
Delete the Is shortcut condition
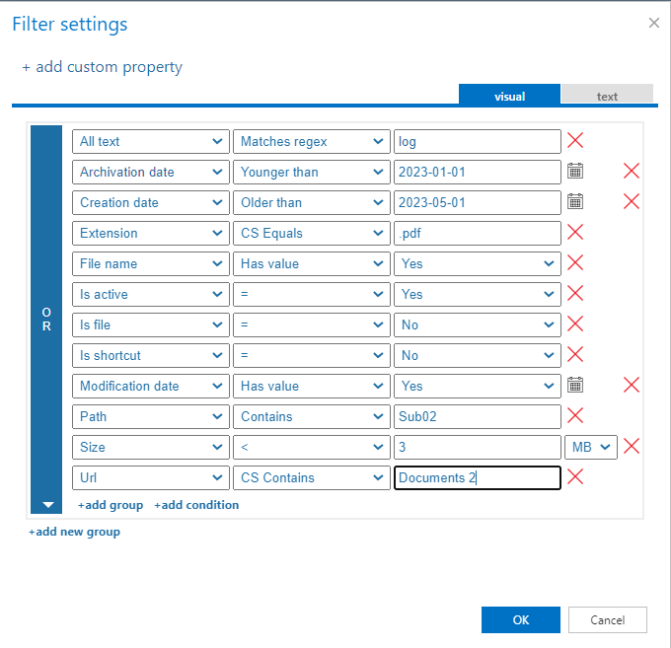click(575, 355)
